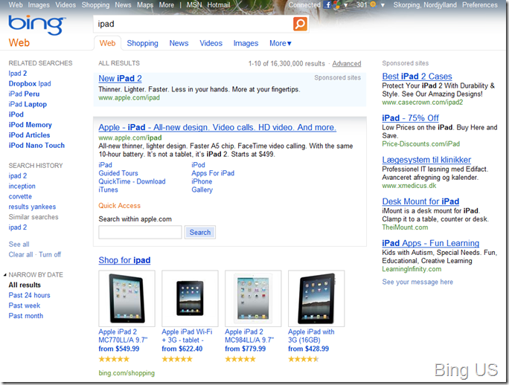Open the price link from $428.99

tap(308, 349)
